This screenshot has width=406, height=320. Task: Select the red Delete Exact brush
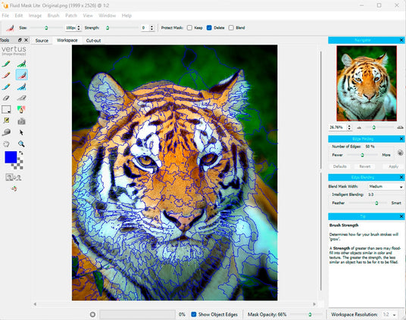(6, 76)
